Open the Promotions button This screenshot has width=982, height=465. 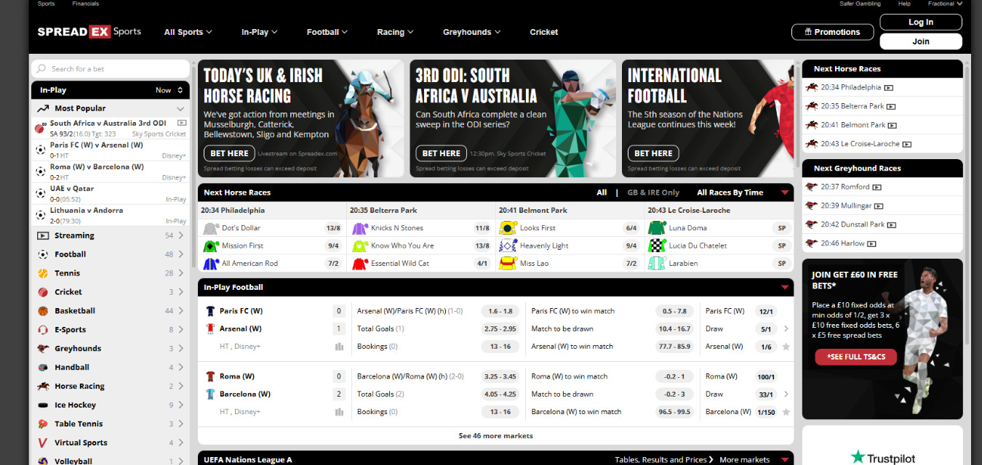click(831, 32)
